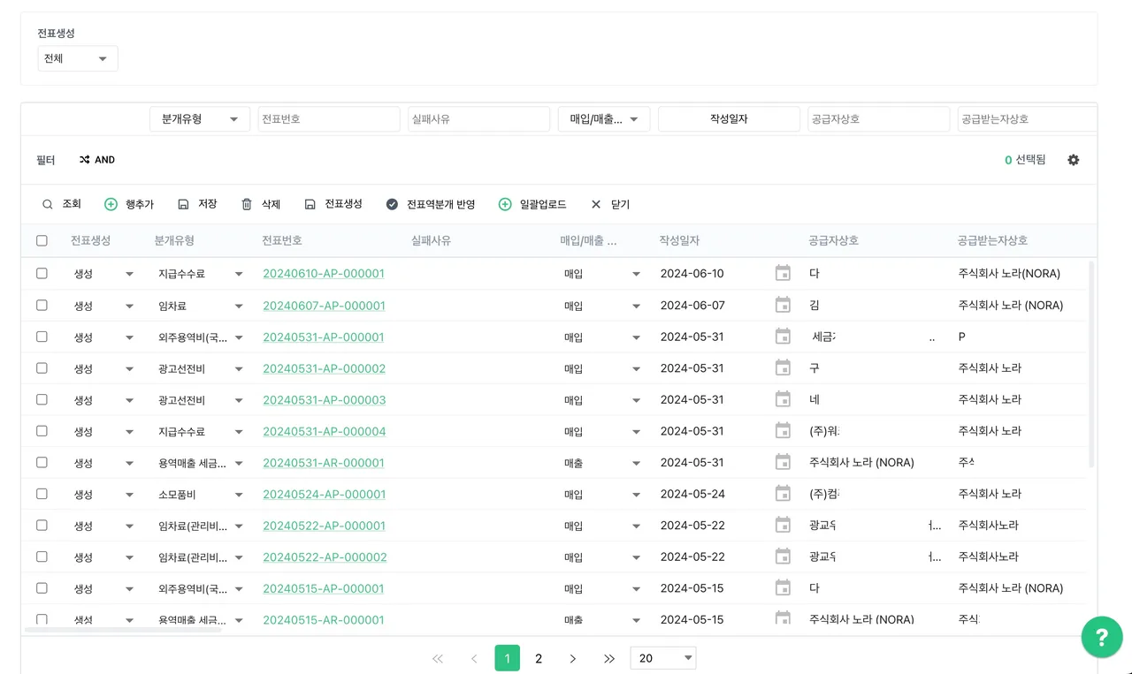
Task: Open calendar for date 2024-06-07
Action: [x=783, y=305]
